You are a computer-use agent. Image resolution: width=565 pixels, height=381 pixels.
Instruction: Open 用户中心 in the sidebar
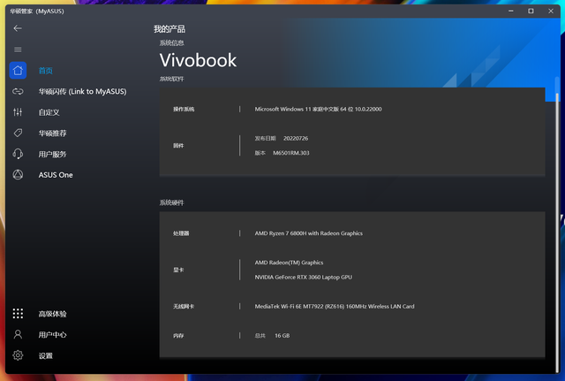pos(53,335)
